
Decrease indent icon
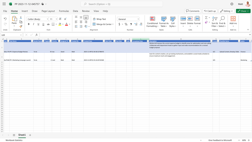point(76,26)
